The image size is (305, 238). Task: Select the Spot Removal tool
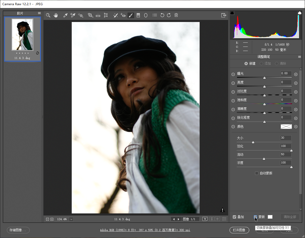(115, 16)
